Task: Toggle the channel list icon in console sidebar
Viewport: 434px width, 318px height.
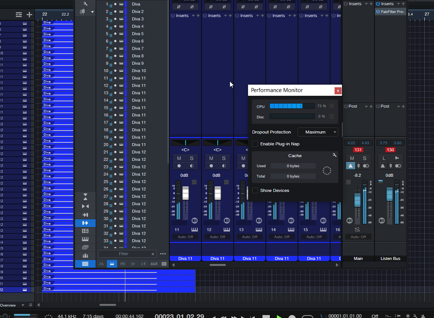Action: (85, 264)
